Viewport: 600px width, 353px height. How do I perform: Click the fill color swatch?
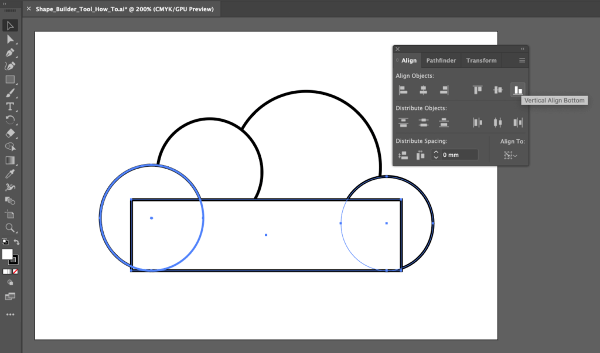7,255
